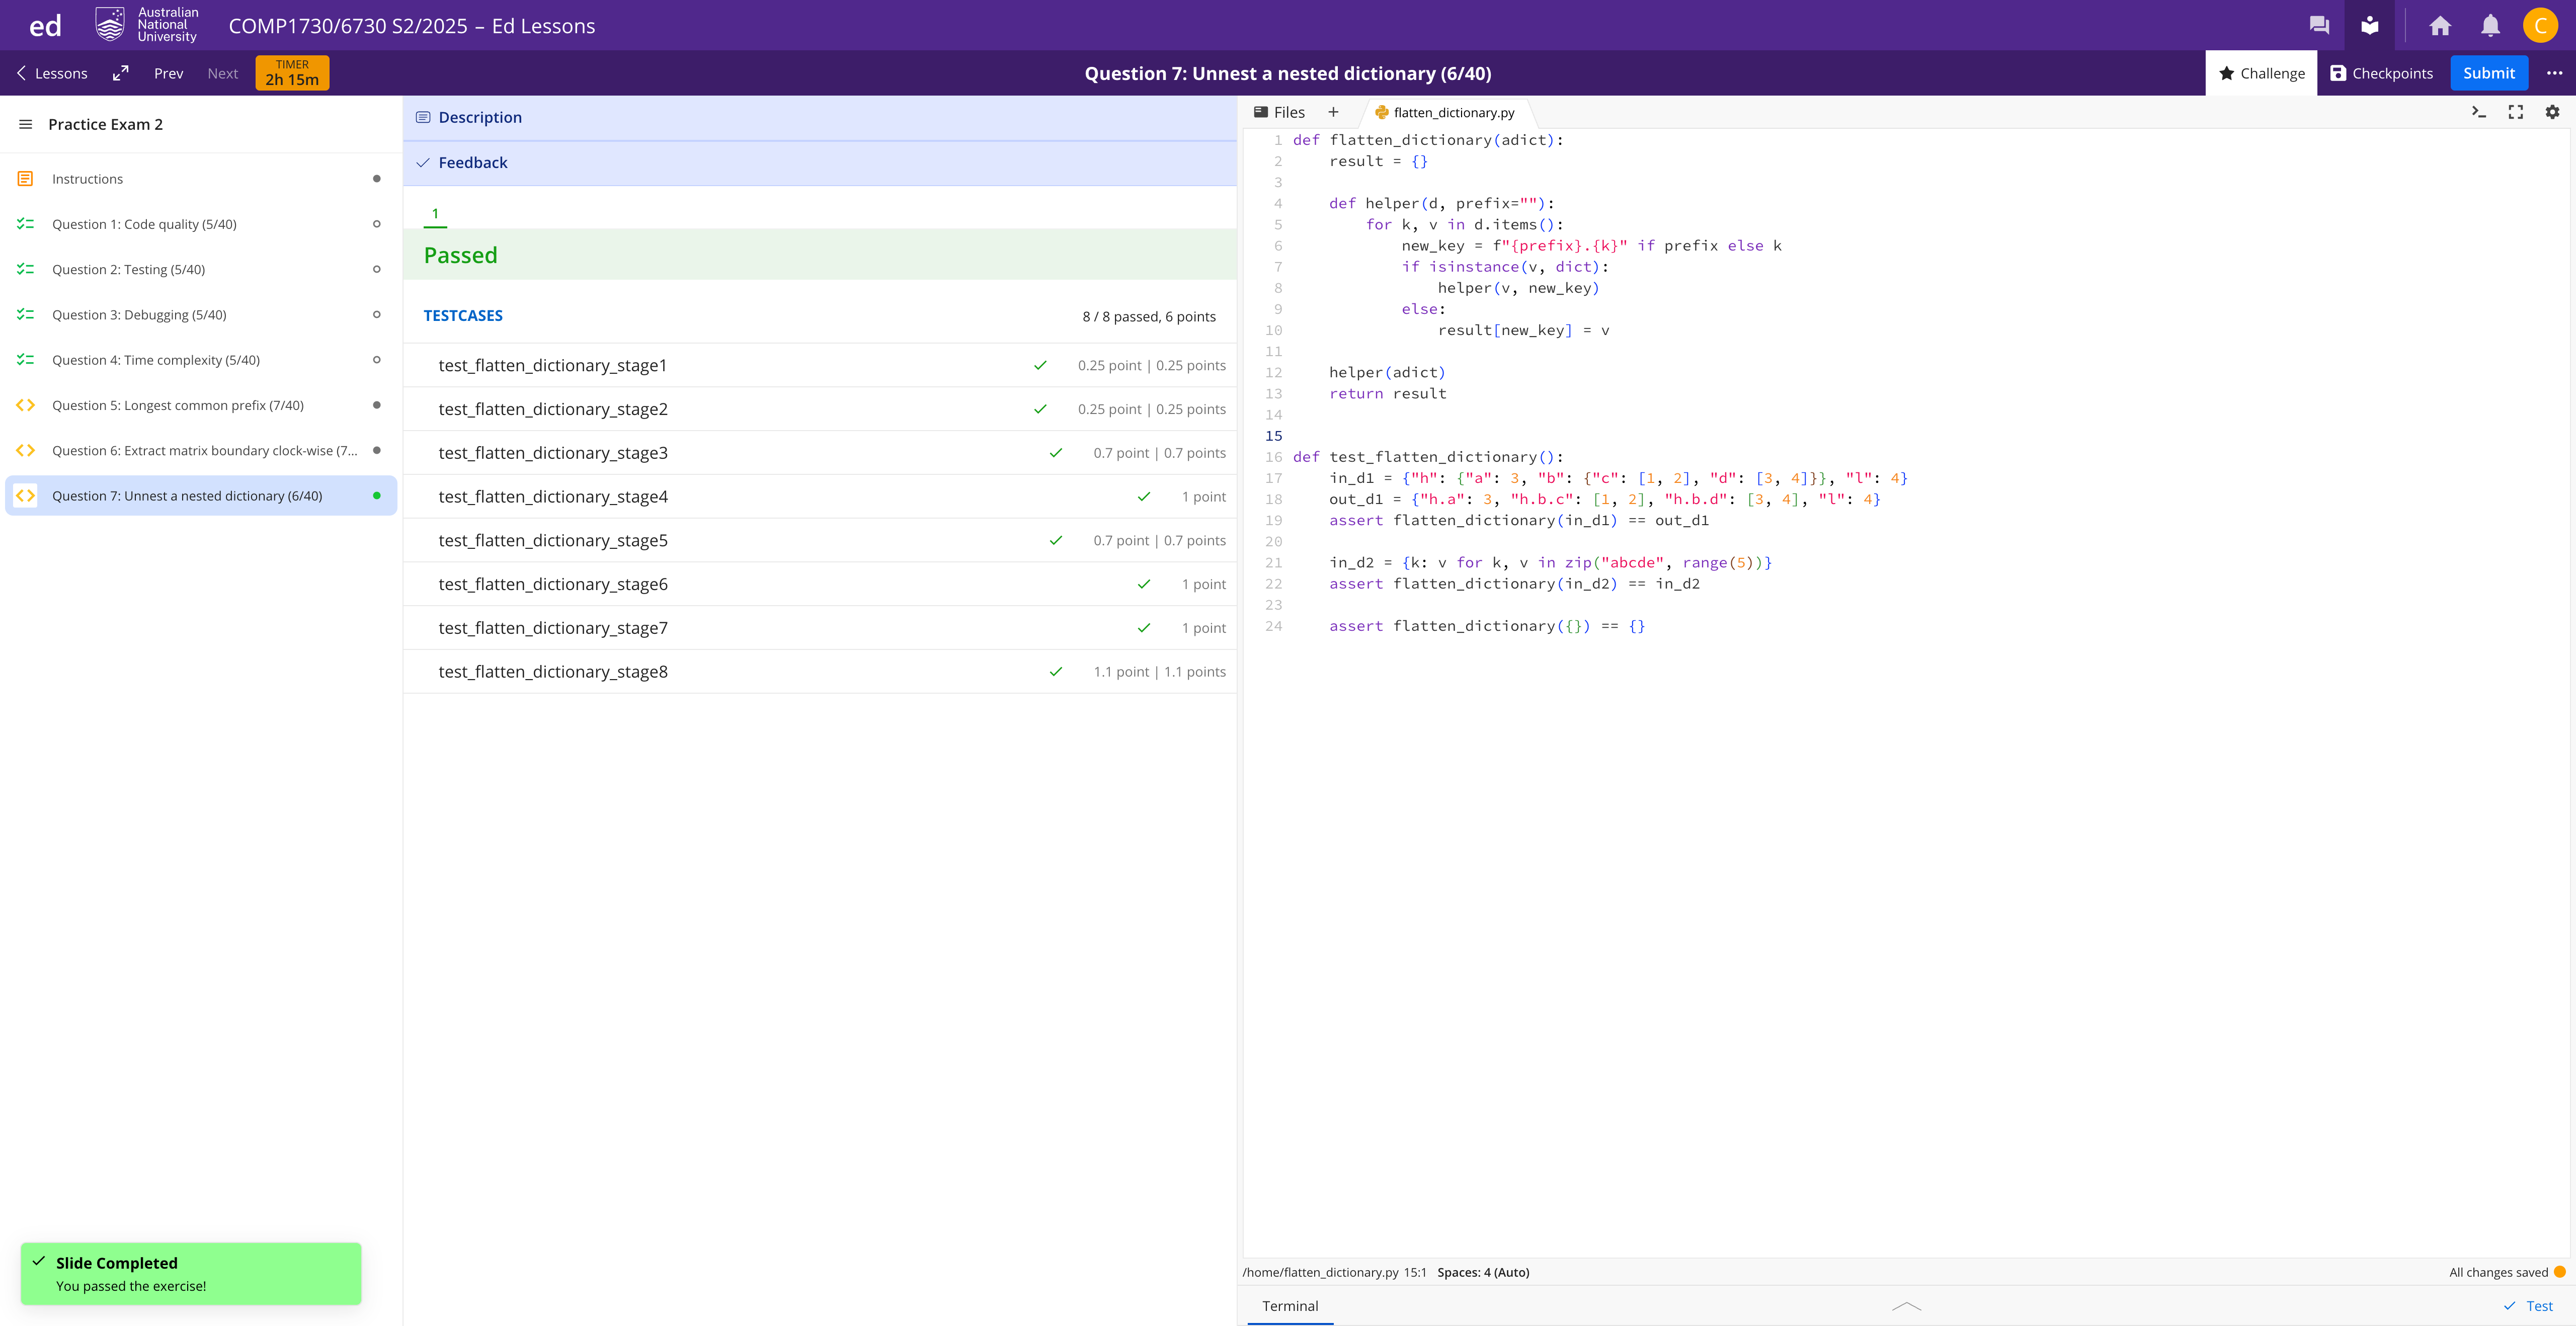This screenshot has height=1326, width=2576.
Task: Open the three-dots more options menu
Action: pos(2554,73)
